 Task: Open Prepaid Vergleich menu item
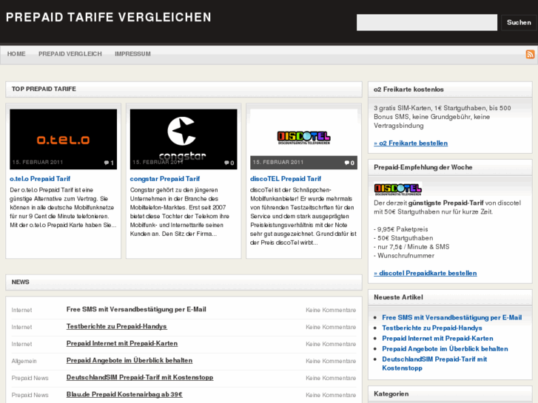click(x=70, y=54)
